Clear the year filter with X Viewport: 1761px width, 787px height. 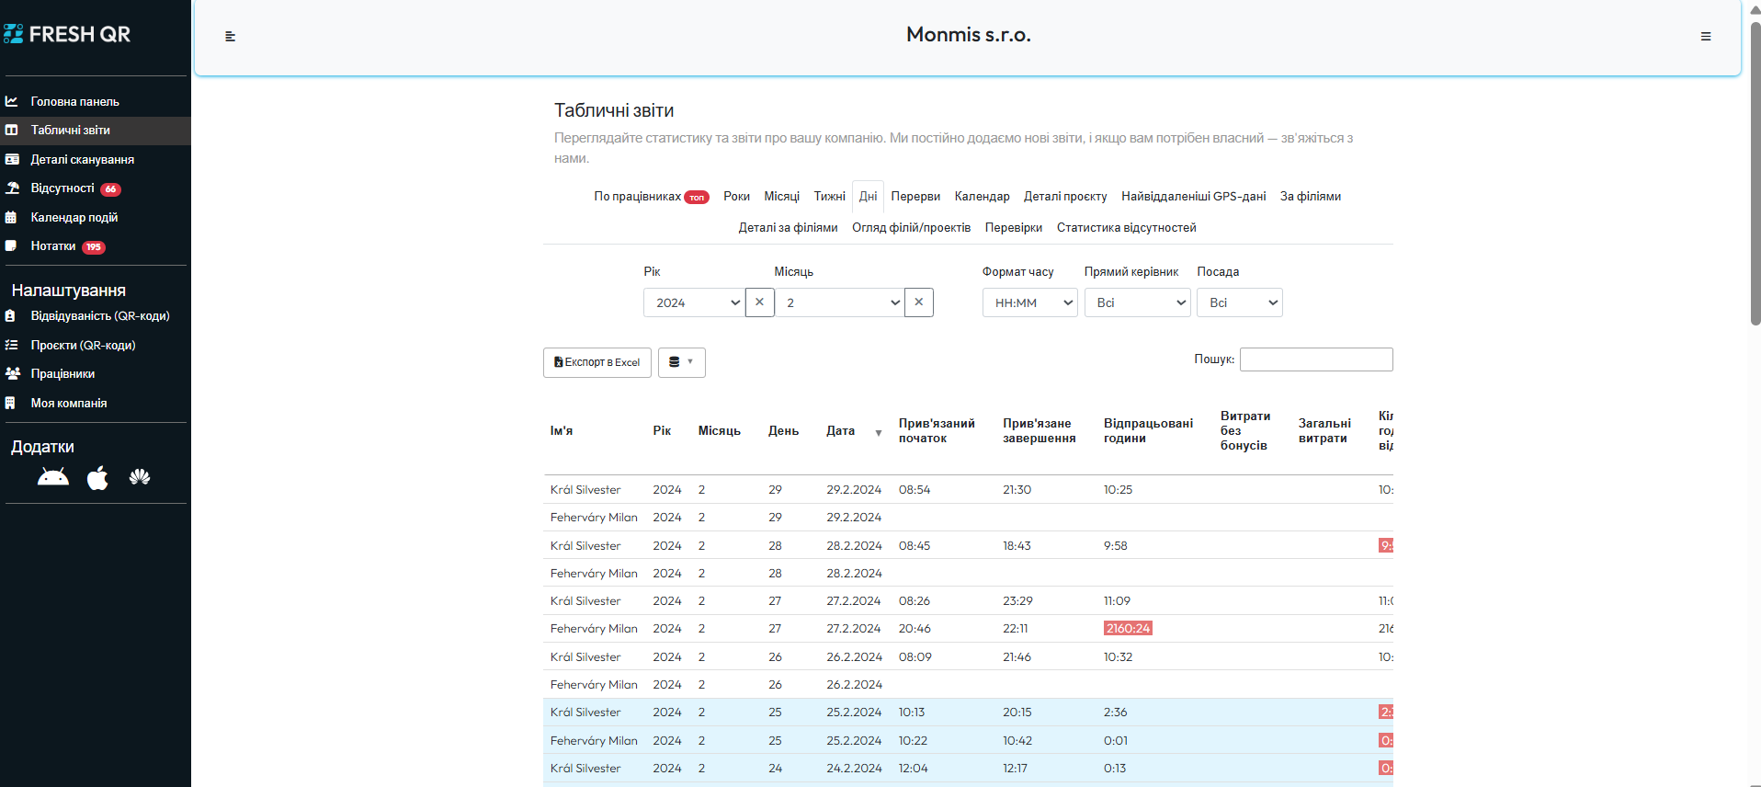(759, 302)
